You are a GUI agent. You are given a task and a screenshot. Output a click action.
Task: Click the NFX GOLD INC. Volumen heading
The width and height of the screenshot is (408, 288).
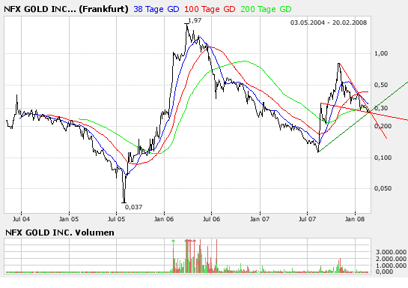tap(60, 232)
